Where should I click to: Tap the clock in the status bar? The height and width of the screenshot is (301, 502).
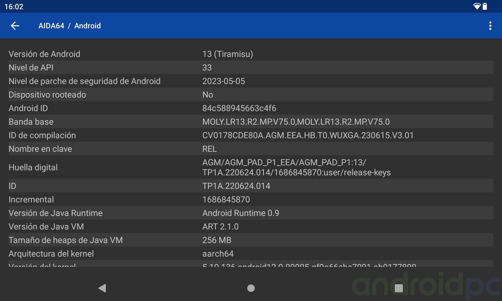point(14,6)
